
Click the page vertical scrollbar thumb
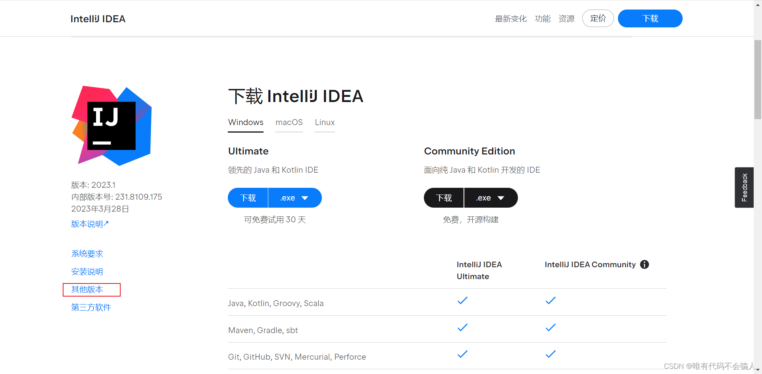[x=758, y=79]
